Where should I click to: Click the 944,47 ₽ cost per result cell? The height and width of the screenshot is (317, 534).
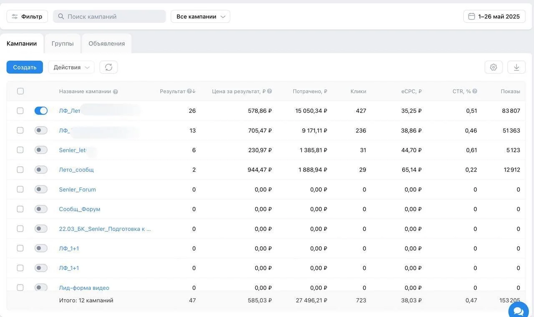pyautogui.click(x=260, y=170)
